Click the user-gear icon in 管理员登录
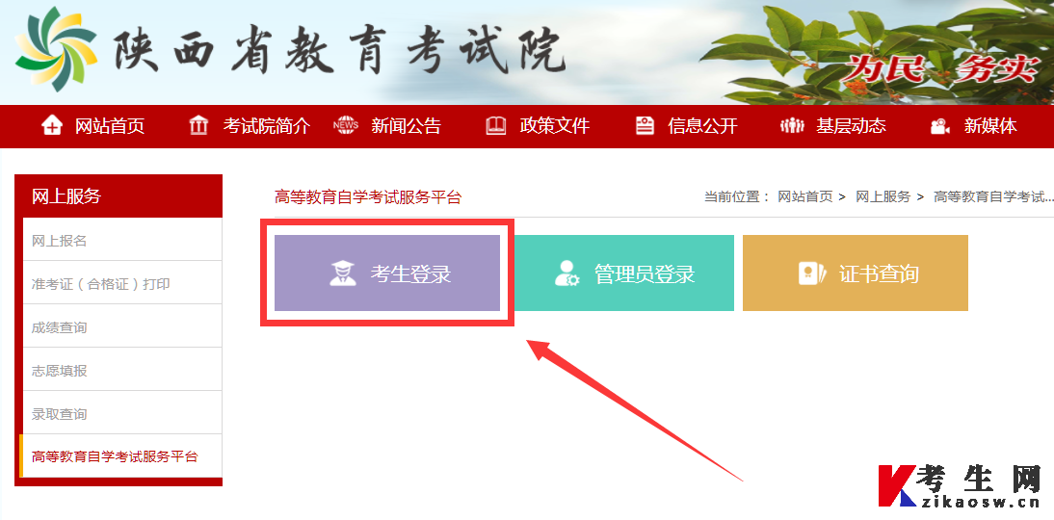Viewport: 1054px width, 520px height. click(567, 273)
